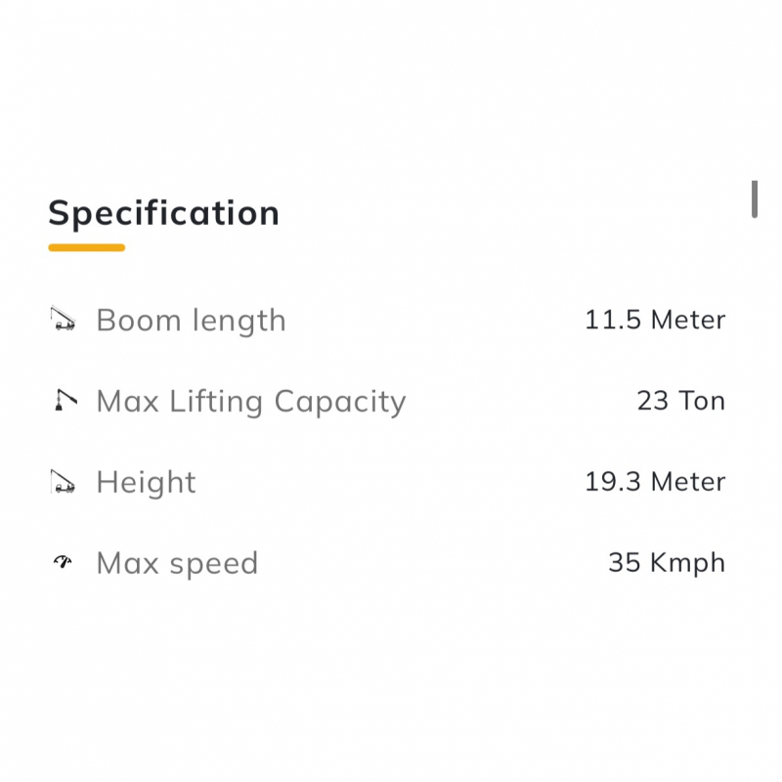The height and width of the screenshot is (782, 782).
Task: Click the lifting hook icon beside Max Lifting Capacity
Action: [63, 400]
